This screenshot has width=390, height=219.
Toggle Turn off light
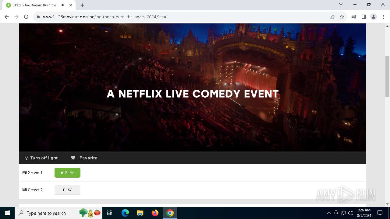[41, 158]
